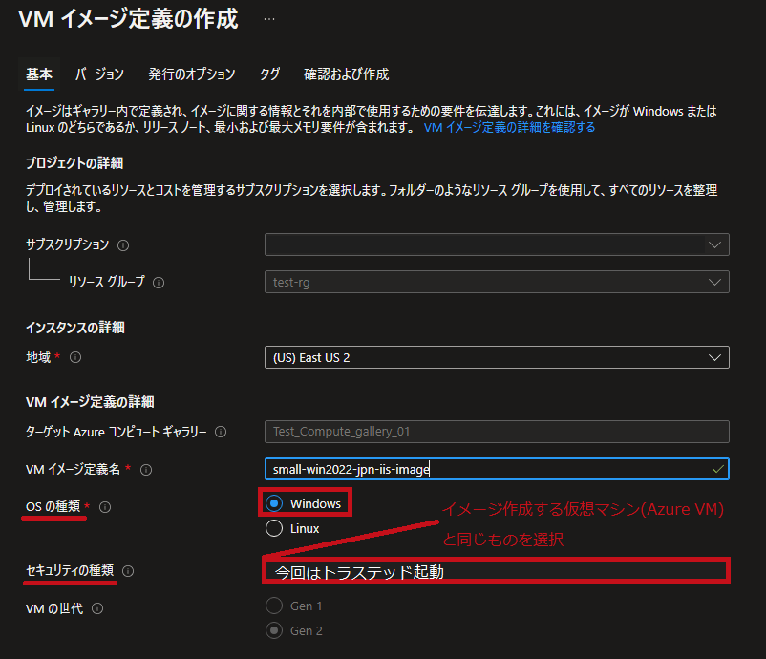Open the リソース グループ dropdown showing test-rg
766x659 pixels.
point(497,282)
